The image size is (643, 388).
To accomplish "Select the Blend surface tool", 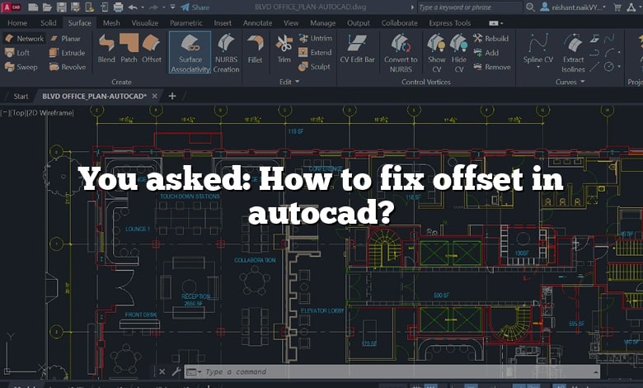I will coord(106,48).
